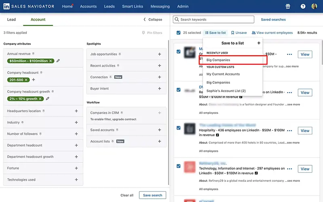Expand Account lists workflow filter
323x202 pixels.
coord(159,141)
